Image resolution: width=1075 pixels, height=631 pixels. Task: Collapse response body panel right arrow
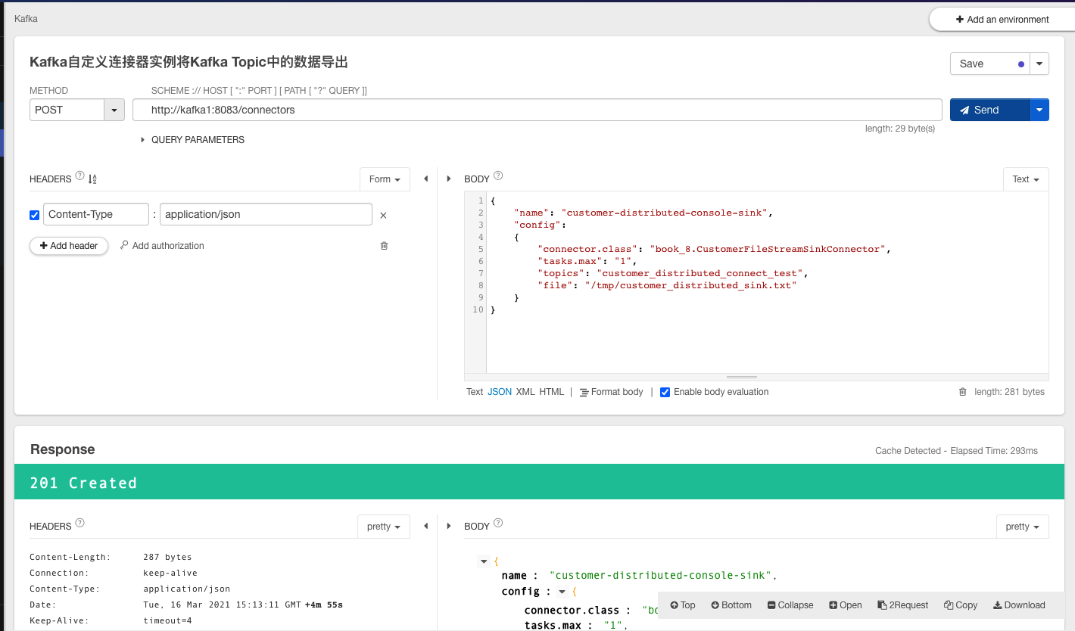(x=449, y=526)
